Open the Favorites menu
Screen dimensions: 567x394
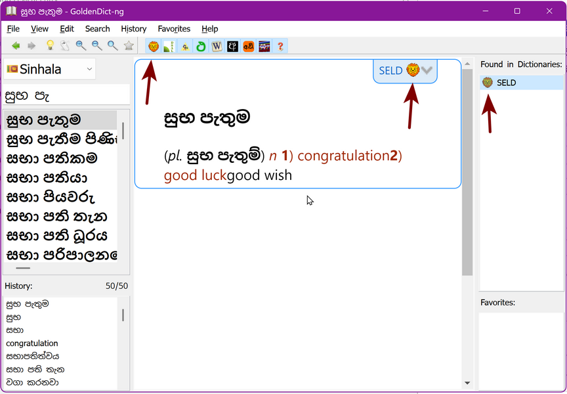tap(174, 29)
